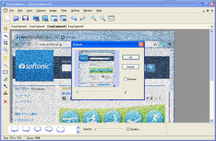This screenshot has height=141, width=216.
Task: Click the Opacity slider
Action: [109, 129]
